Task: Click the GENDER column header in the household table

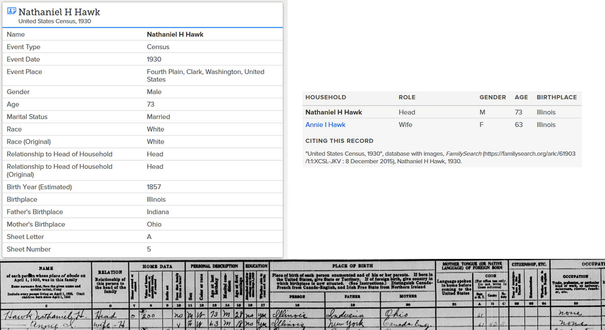Action: pos(492,97)
